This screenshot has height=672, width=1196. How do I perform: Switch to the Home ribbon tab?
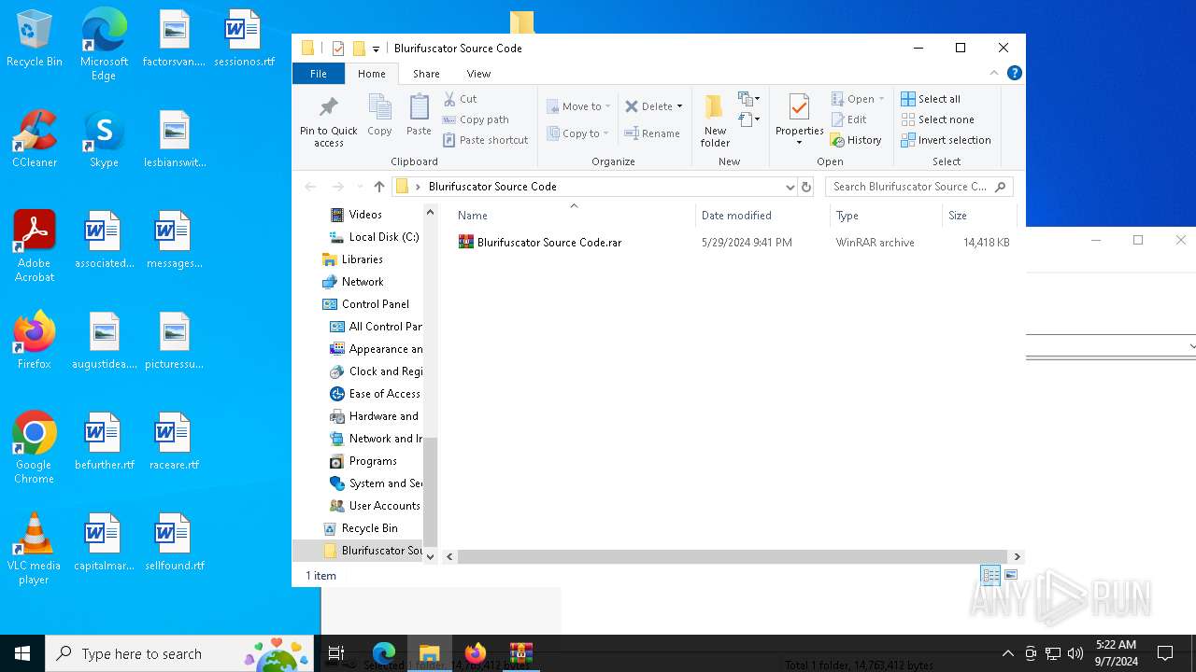pyautogui.click(x=371, y=74)
